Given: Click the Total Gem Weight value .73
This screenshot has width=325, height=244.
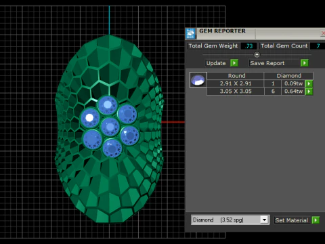Looking at the screenshot, I should click(x=248, y=46).
